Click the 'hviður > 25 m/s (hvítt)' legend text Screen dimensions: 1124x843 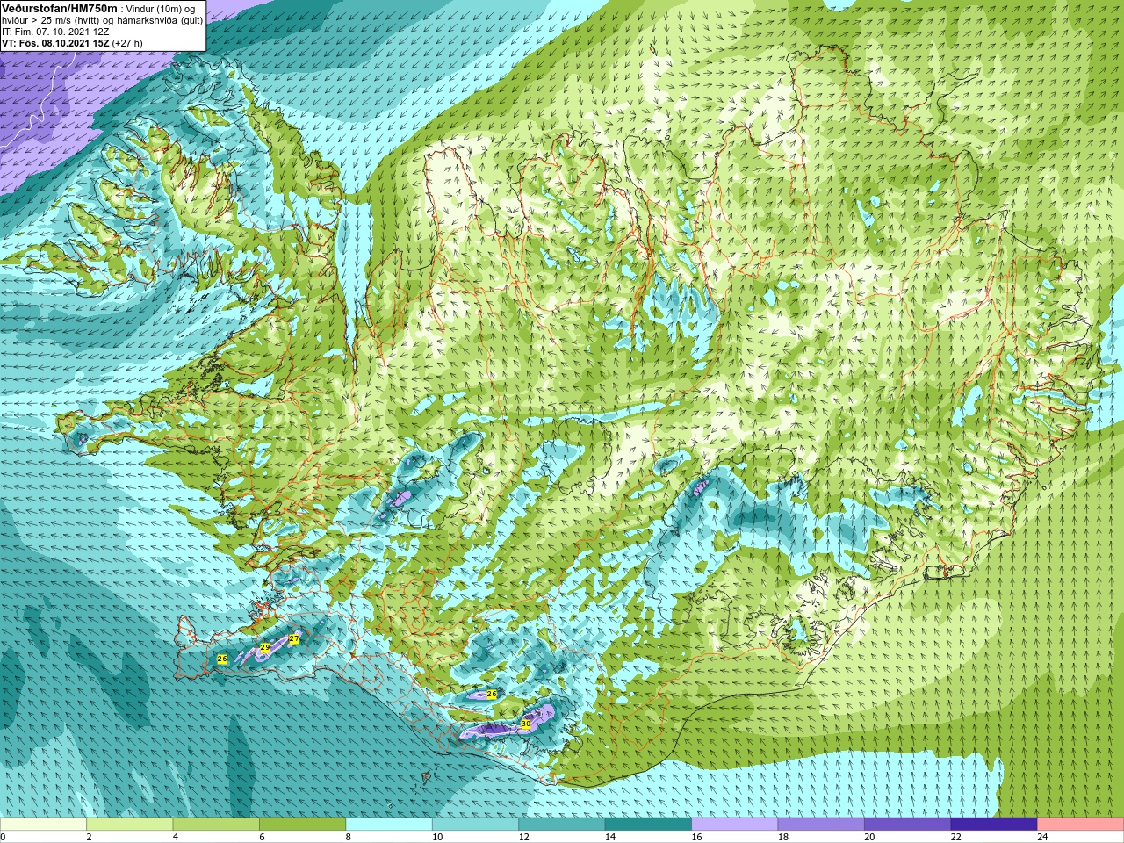(x=53, y=19)
